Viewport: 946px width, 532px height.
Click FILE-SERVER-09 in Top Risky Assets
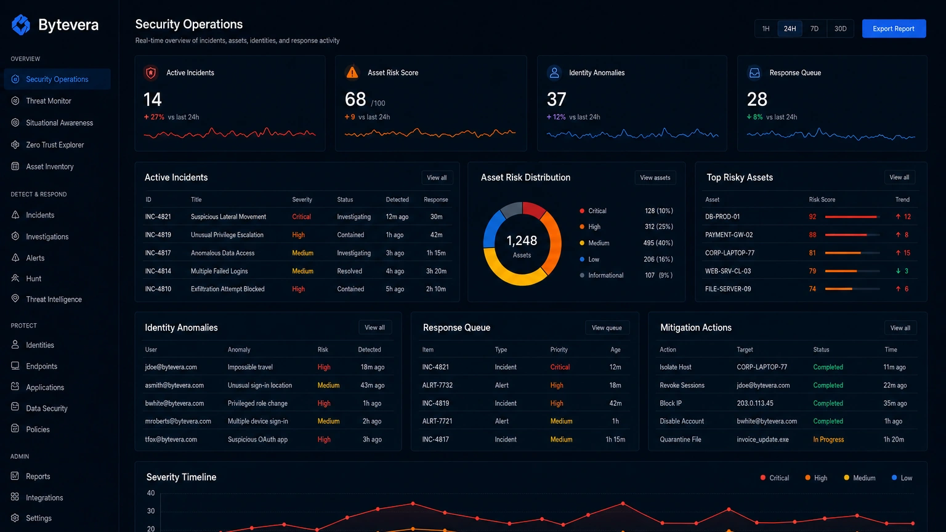728,289
